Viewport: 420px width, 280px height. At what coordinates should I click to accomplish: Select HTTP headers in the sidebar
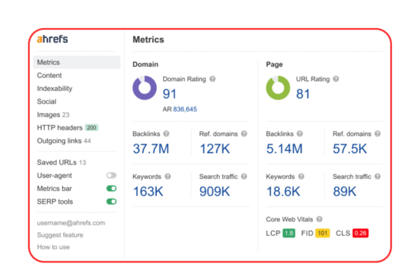coord(59,128)
